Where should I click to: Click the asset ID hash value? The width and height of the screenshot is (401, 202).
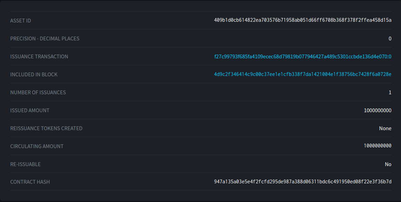(x=303, y=20)
